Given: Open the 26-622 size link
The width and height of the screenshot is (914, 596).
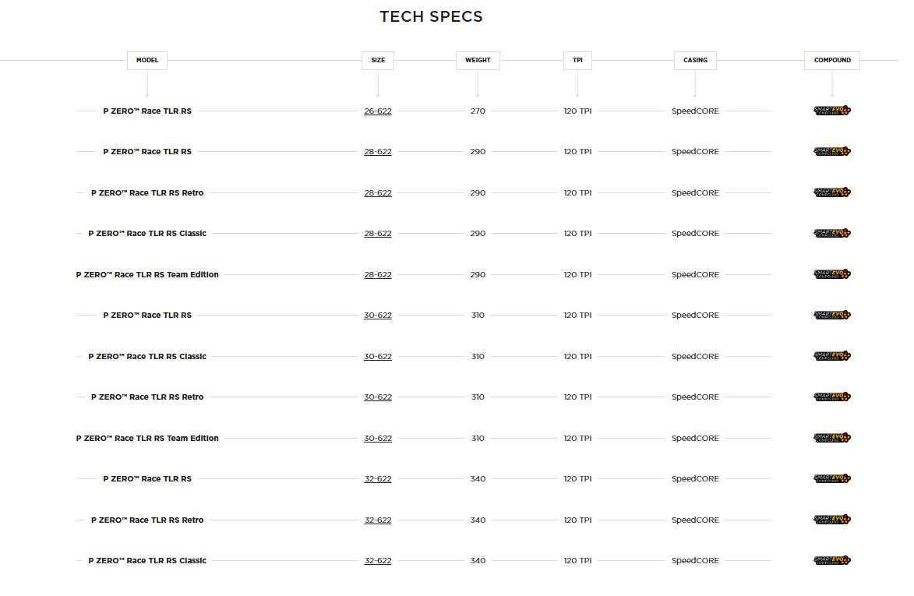Looking at the screenshot, I should [378, 111].
